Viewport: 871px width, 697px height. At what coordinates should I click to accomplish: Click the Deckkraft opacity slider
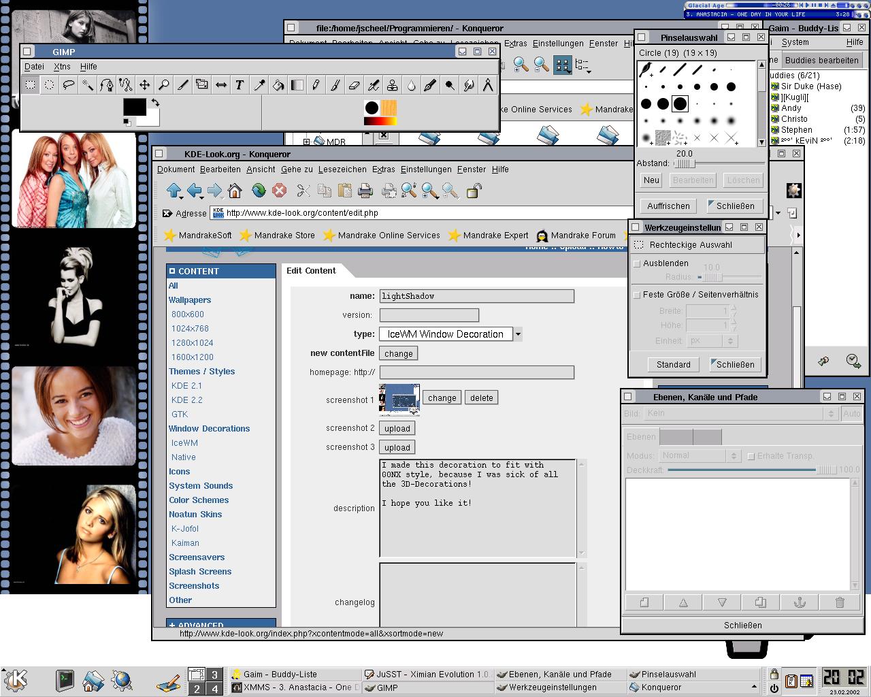tap(752, 470)
